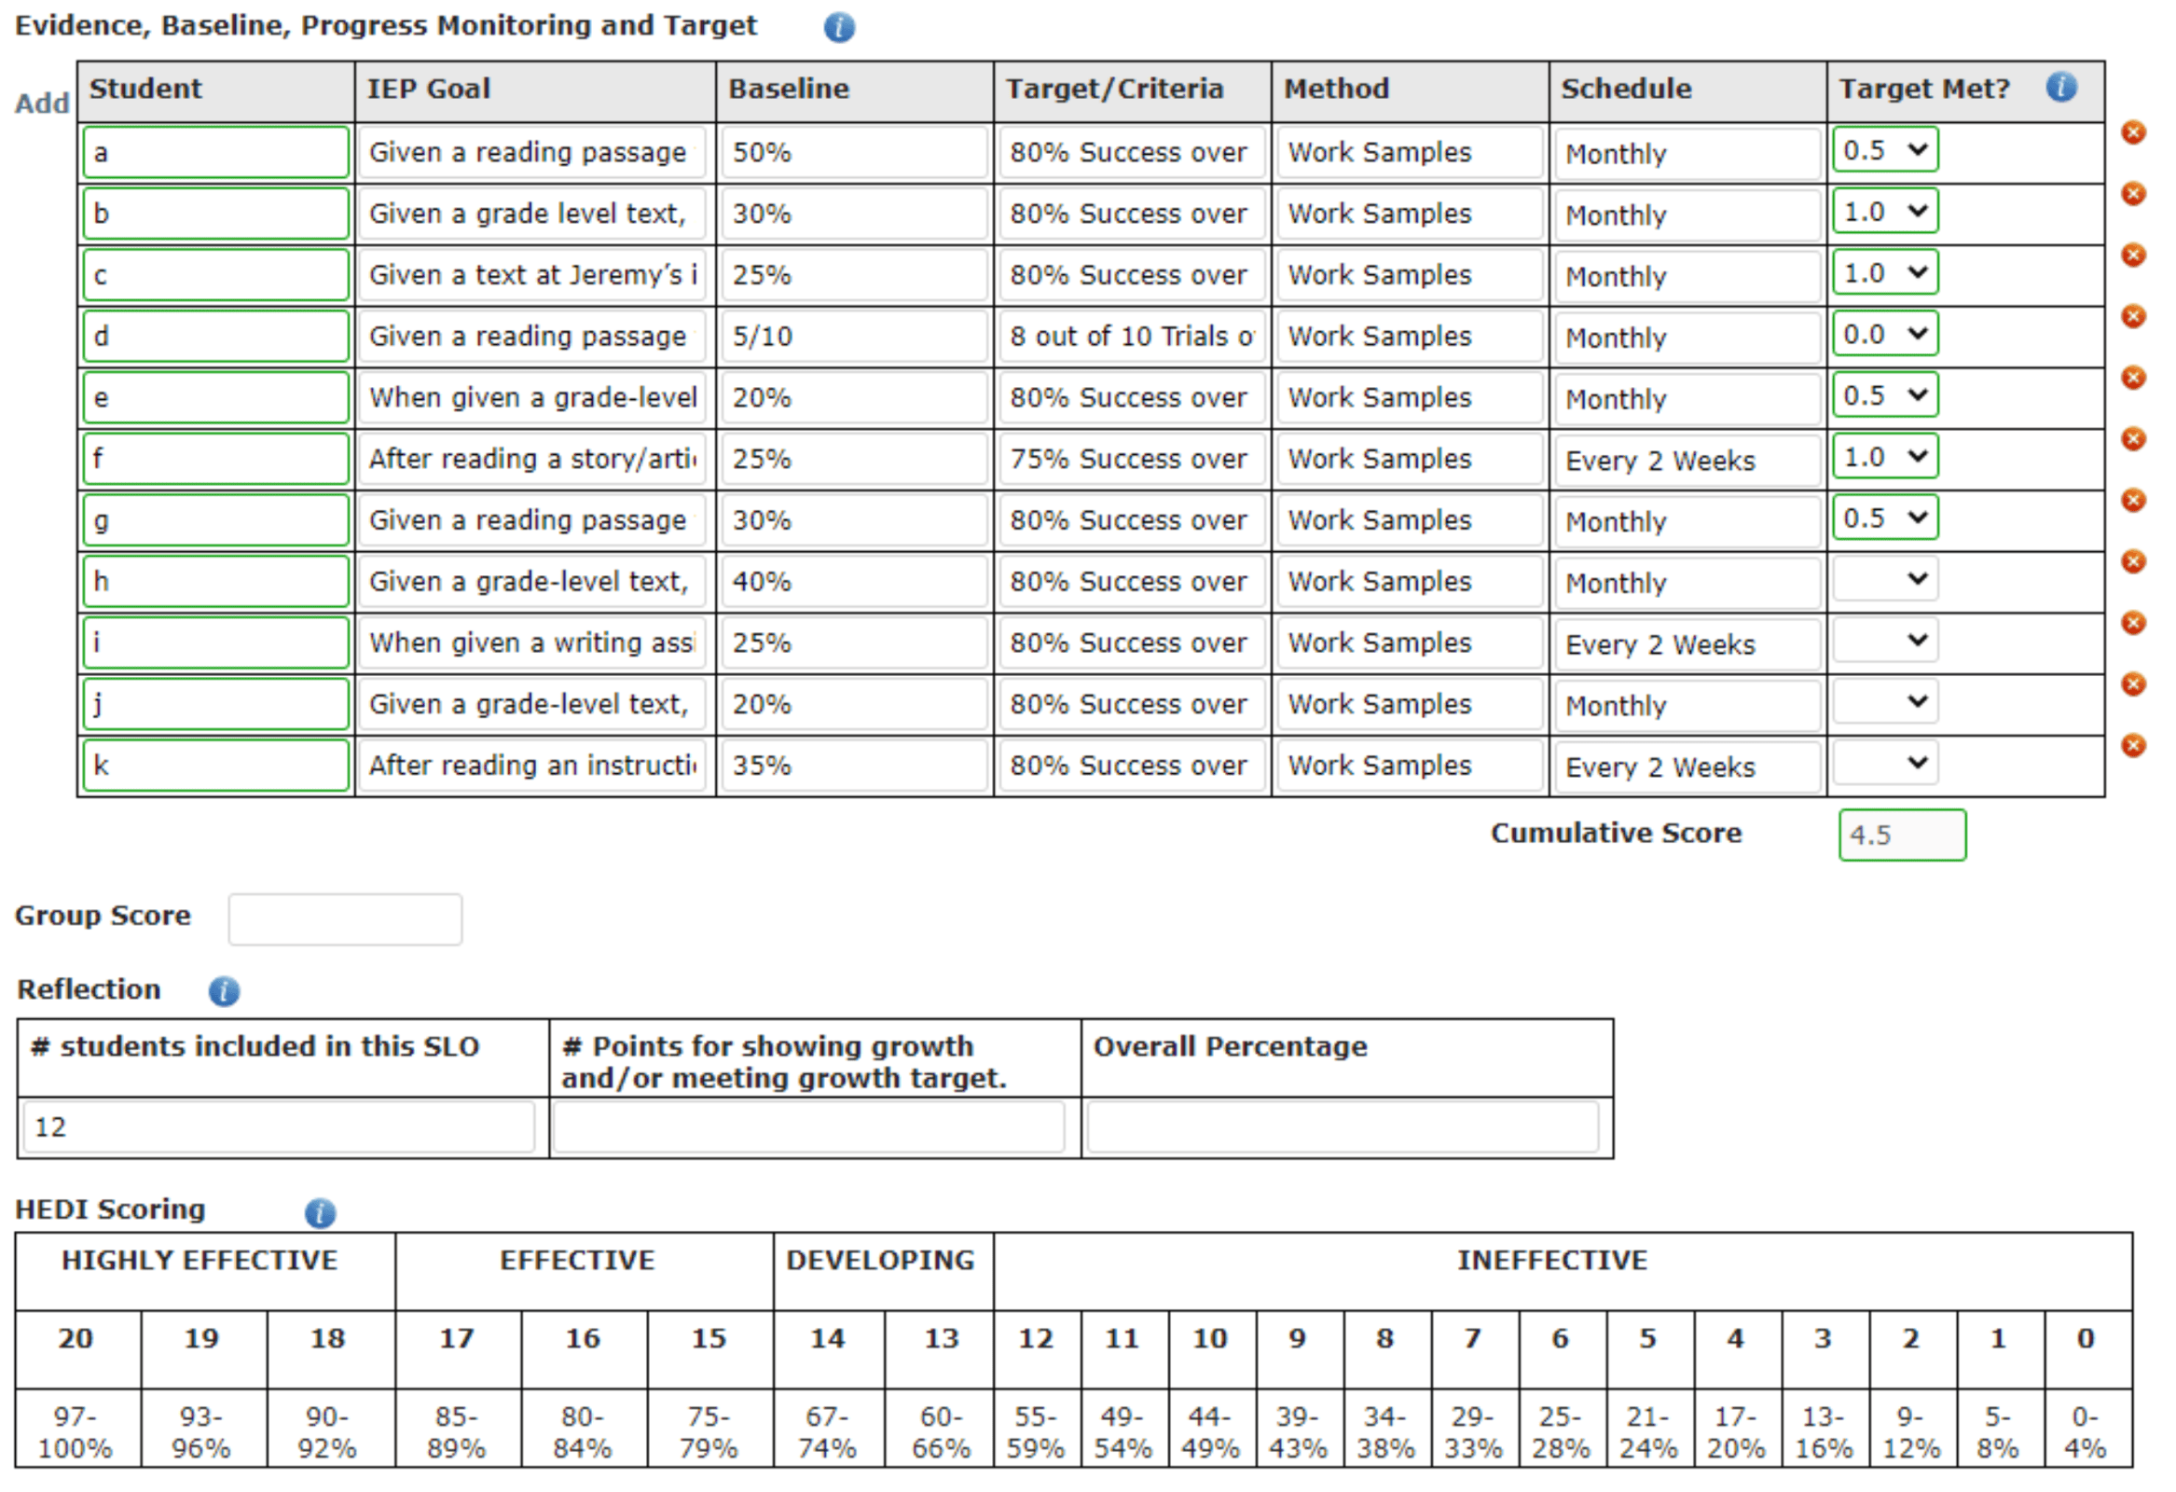Click the Add link beside the table
Viewport: 2176px width, 1492px height.
click(42, 103)
